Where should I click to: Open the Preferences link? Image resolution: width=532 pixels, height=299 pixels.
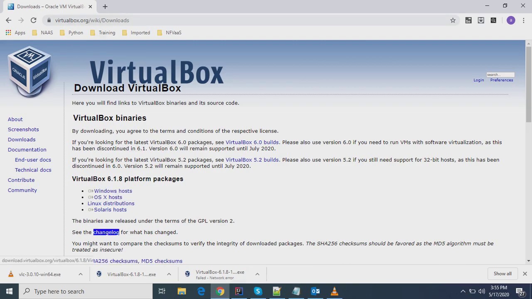click(501, 80)
